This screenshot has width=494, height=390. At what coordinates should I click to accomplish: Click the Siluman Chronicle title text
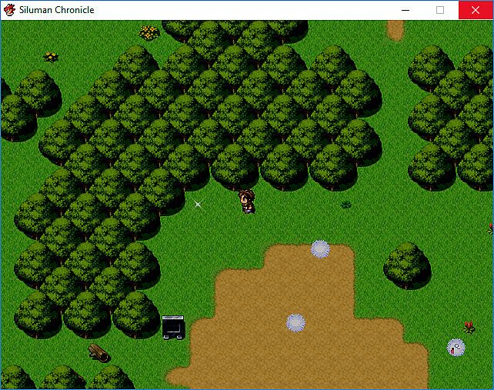[x=57, y=10]
